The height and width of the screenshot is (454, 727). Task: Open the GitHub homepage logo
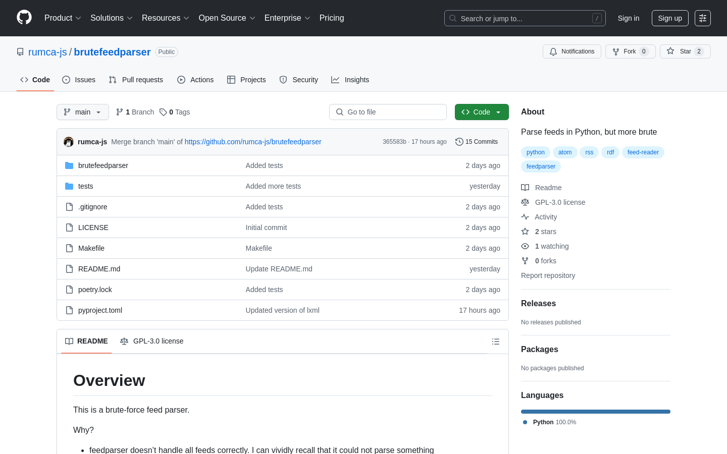[x=24, y=18]
